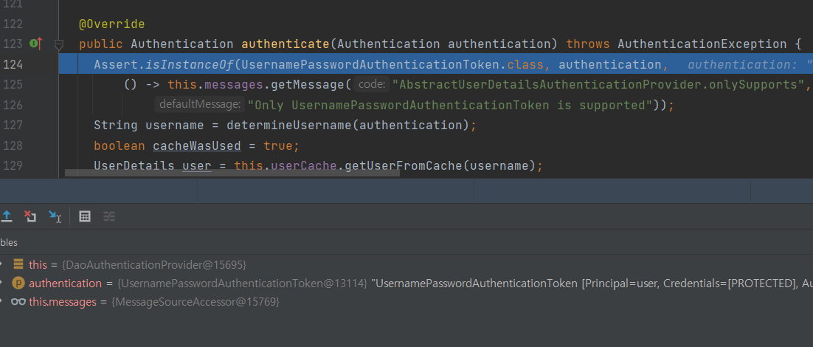Viewport: 813px width, 347px height.
Task: Click the inline 'authentication:' debug value hint
Action: click(x=742, y=65)
